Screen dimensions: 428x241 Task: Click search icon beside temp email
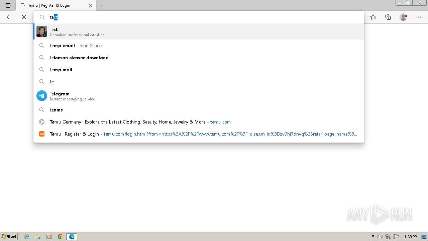coord(42,46)
